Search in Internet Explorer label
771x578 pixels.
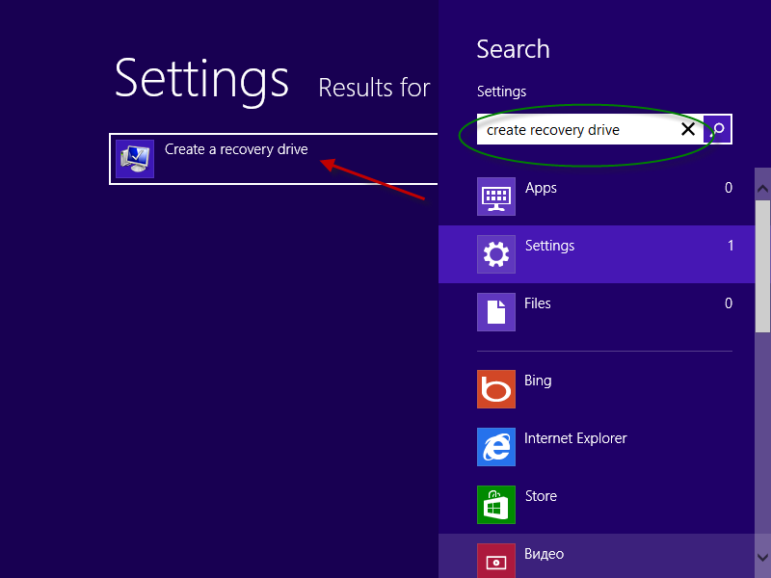[x=575, y=438]
